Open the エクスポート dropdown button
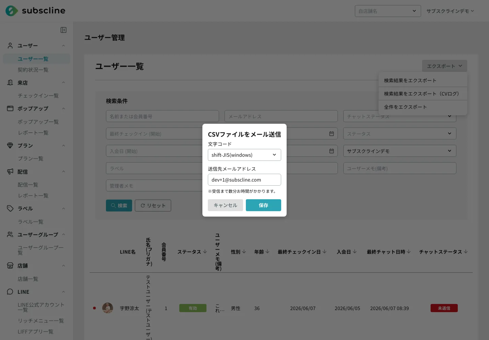Viewport: 489px width, 340px height. (x=445, y=66)
